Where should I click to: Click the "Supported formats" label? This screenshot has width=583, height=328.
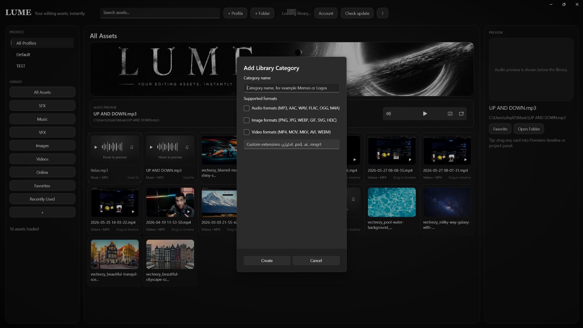coord(260,98)
